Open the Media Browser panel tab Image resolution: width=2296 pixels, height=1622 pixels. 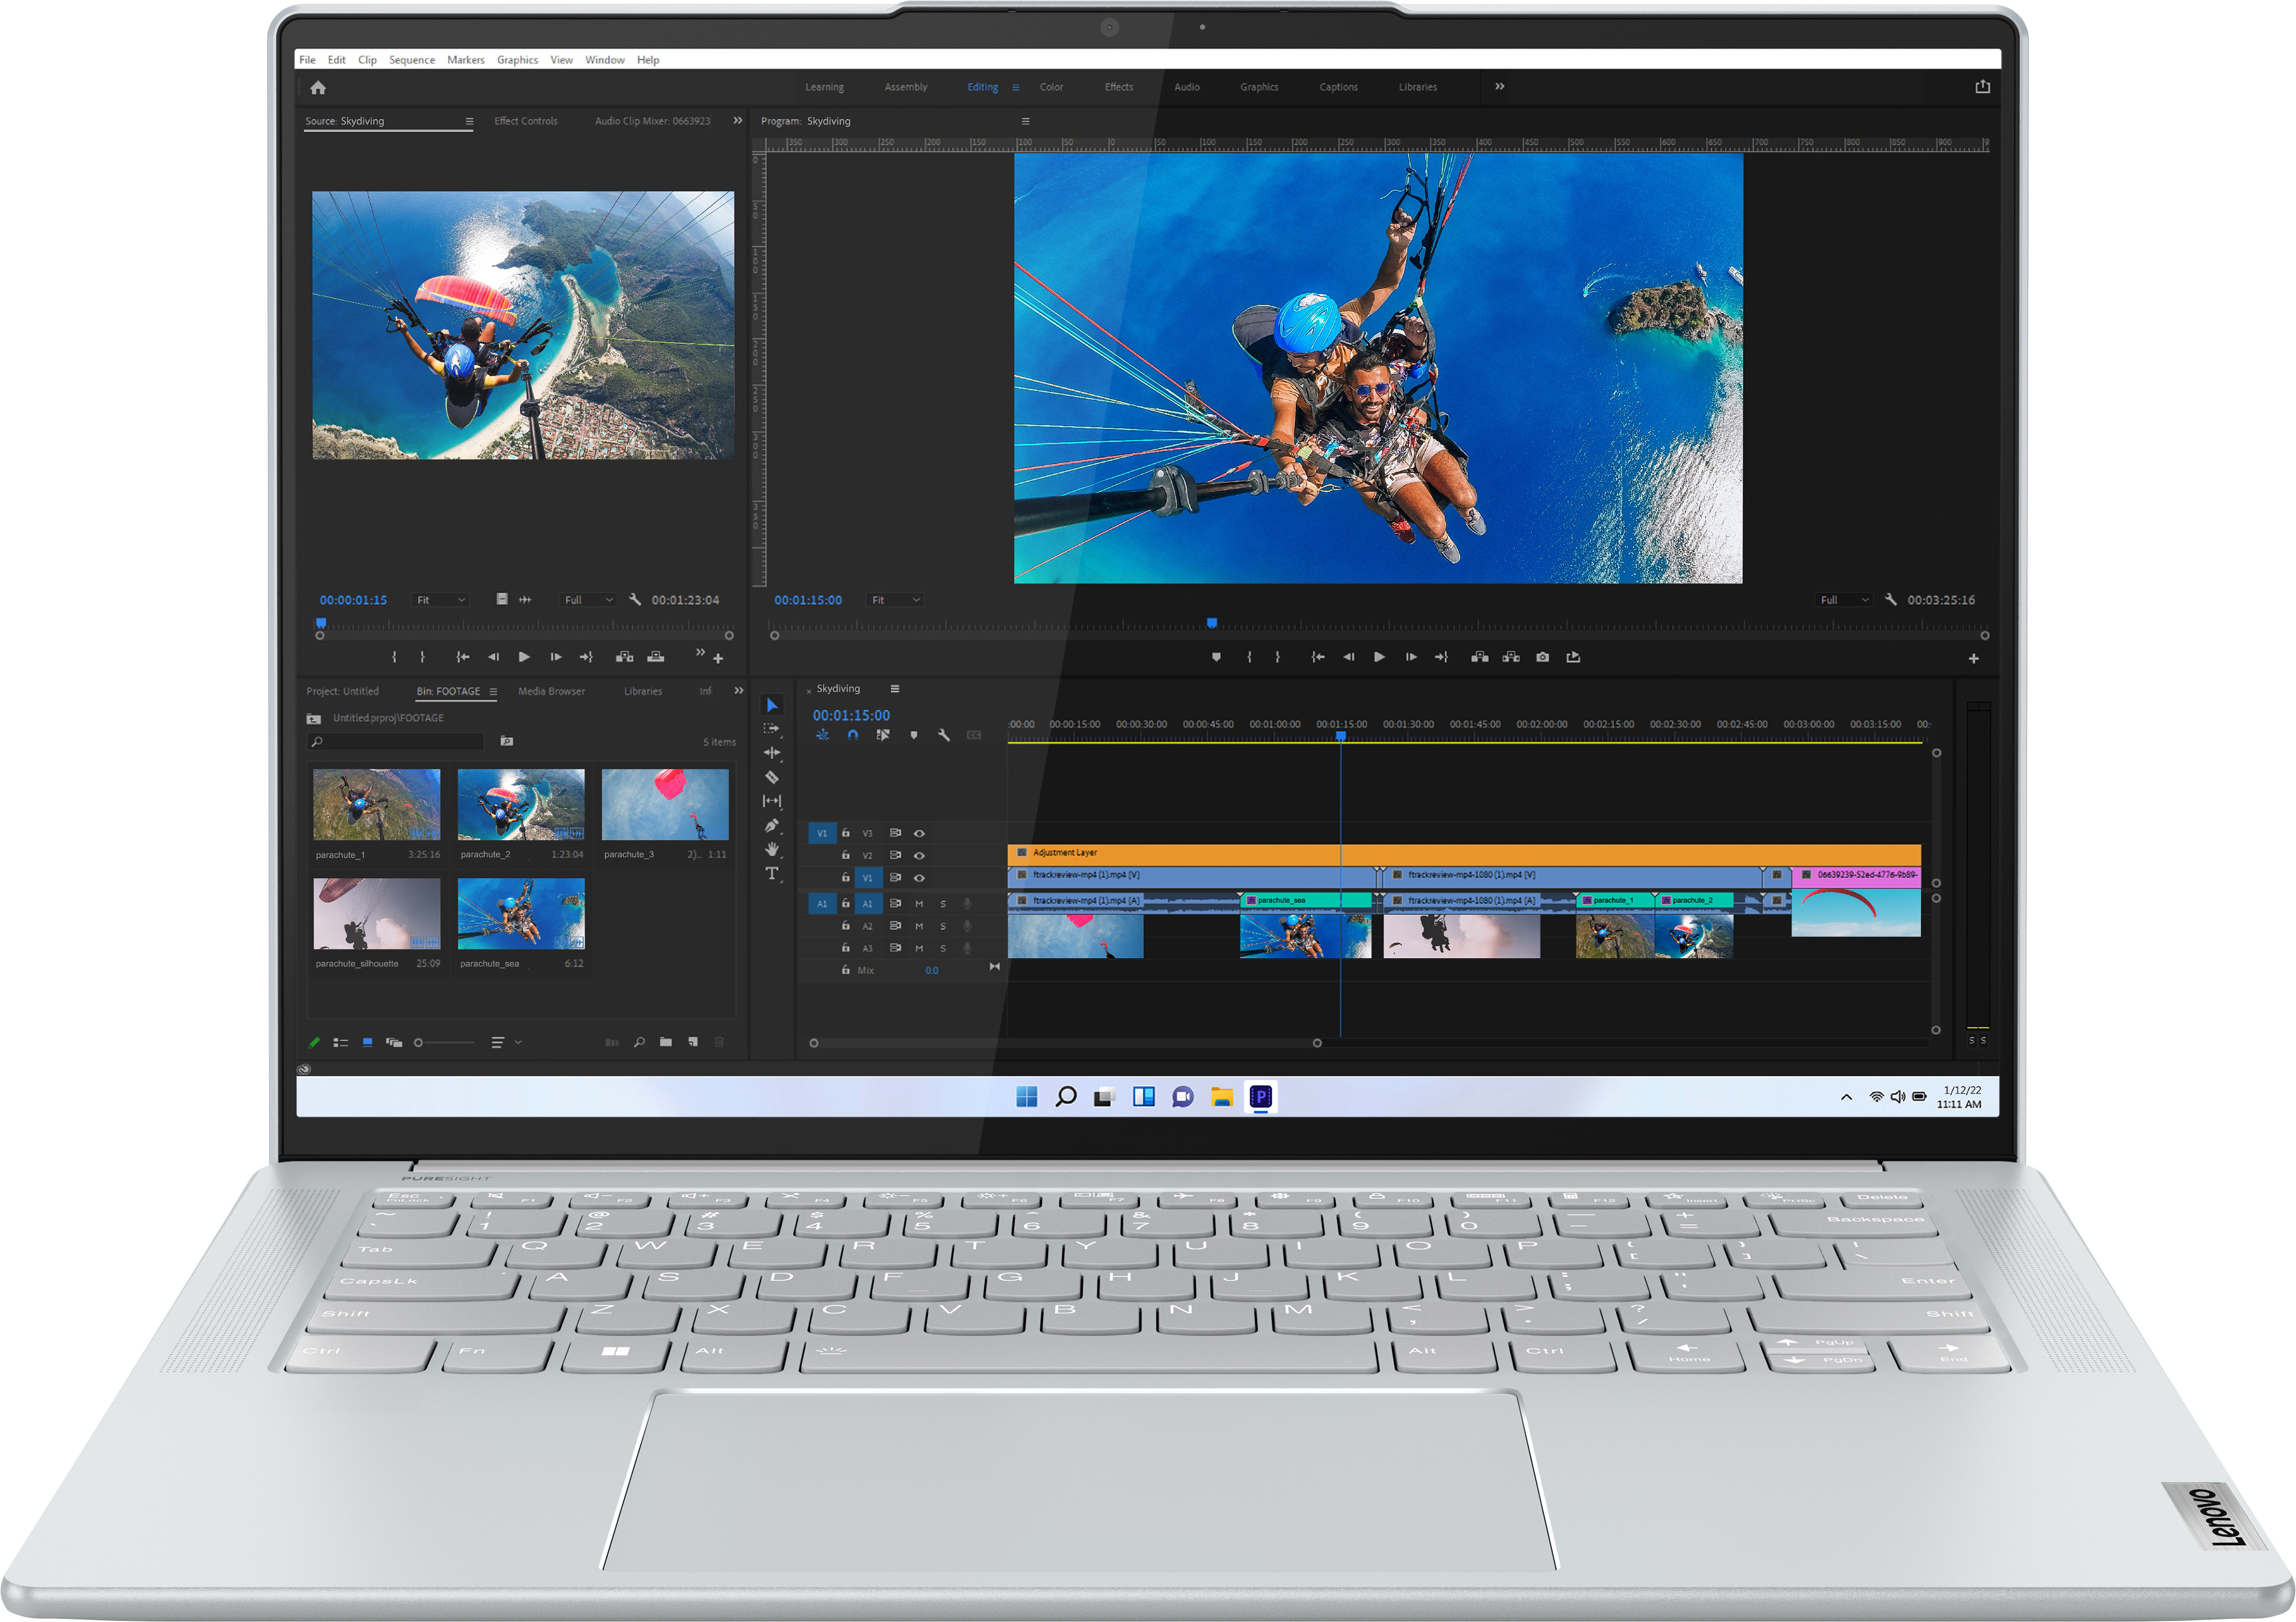click(551, 691)
